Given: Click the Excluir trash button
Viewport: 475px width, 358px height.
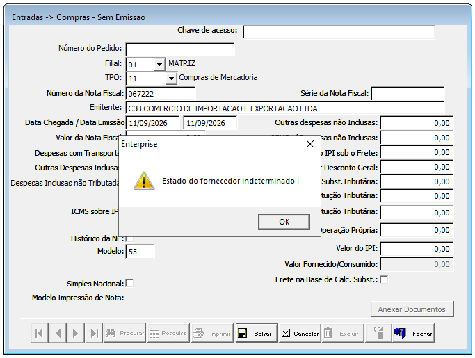Looking at the screenshot, I should click(x=344, y=333).
